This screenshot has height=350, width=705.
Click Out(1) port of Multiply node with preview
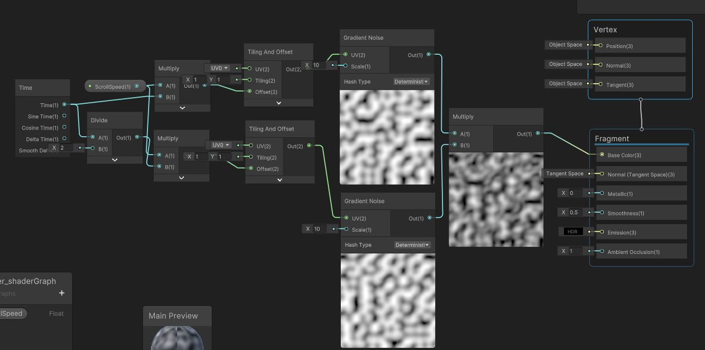click(x=537, y=133)
